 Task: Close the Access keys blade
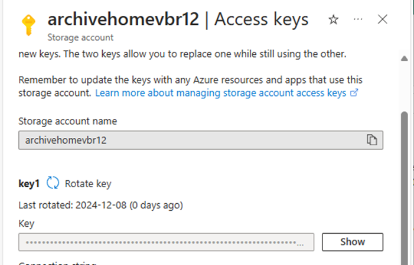click(x=382, y=19)
